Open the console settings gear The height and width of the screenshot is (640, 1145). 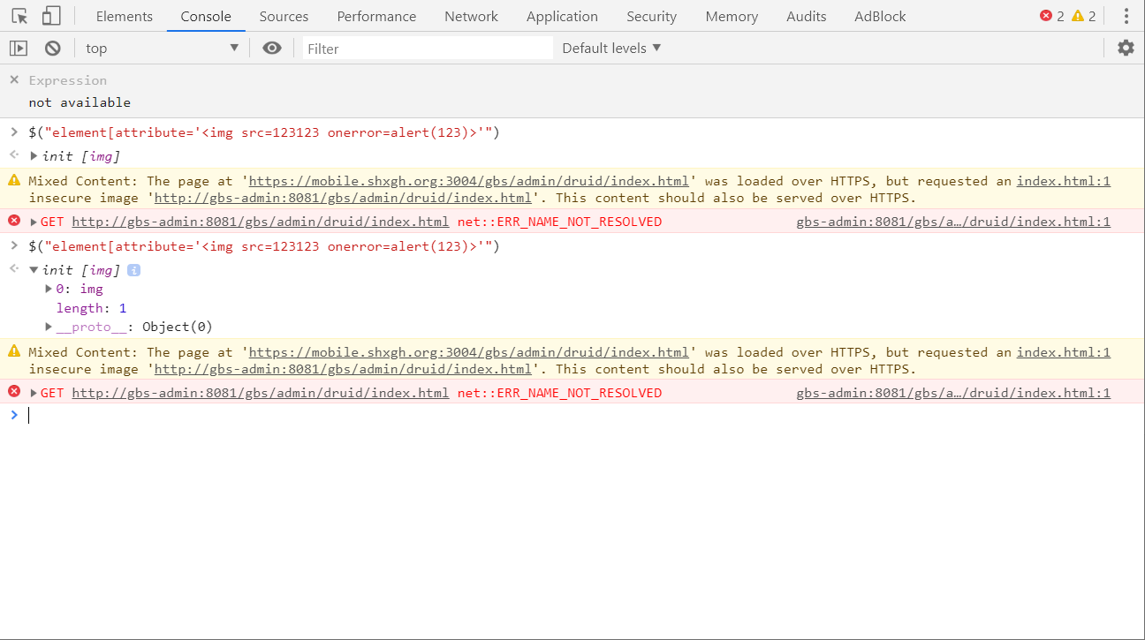[1126, 49]
